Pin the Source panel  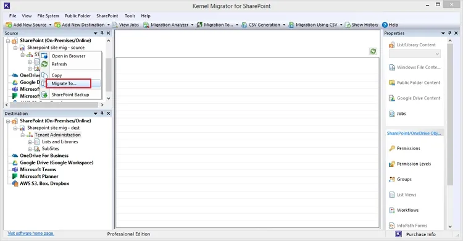[102, 33]
